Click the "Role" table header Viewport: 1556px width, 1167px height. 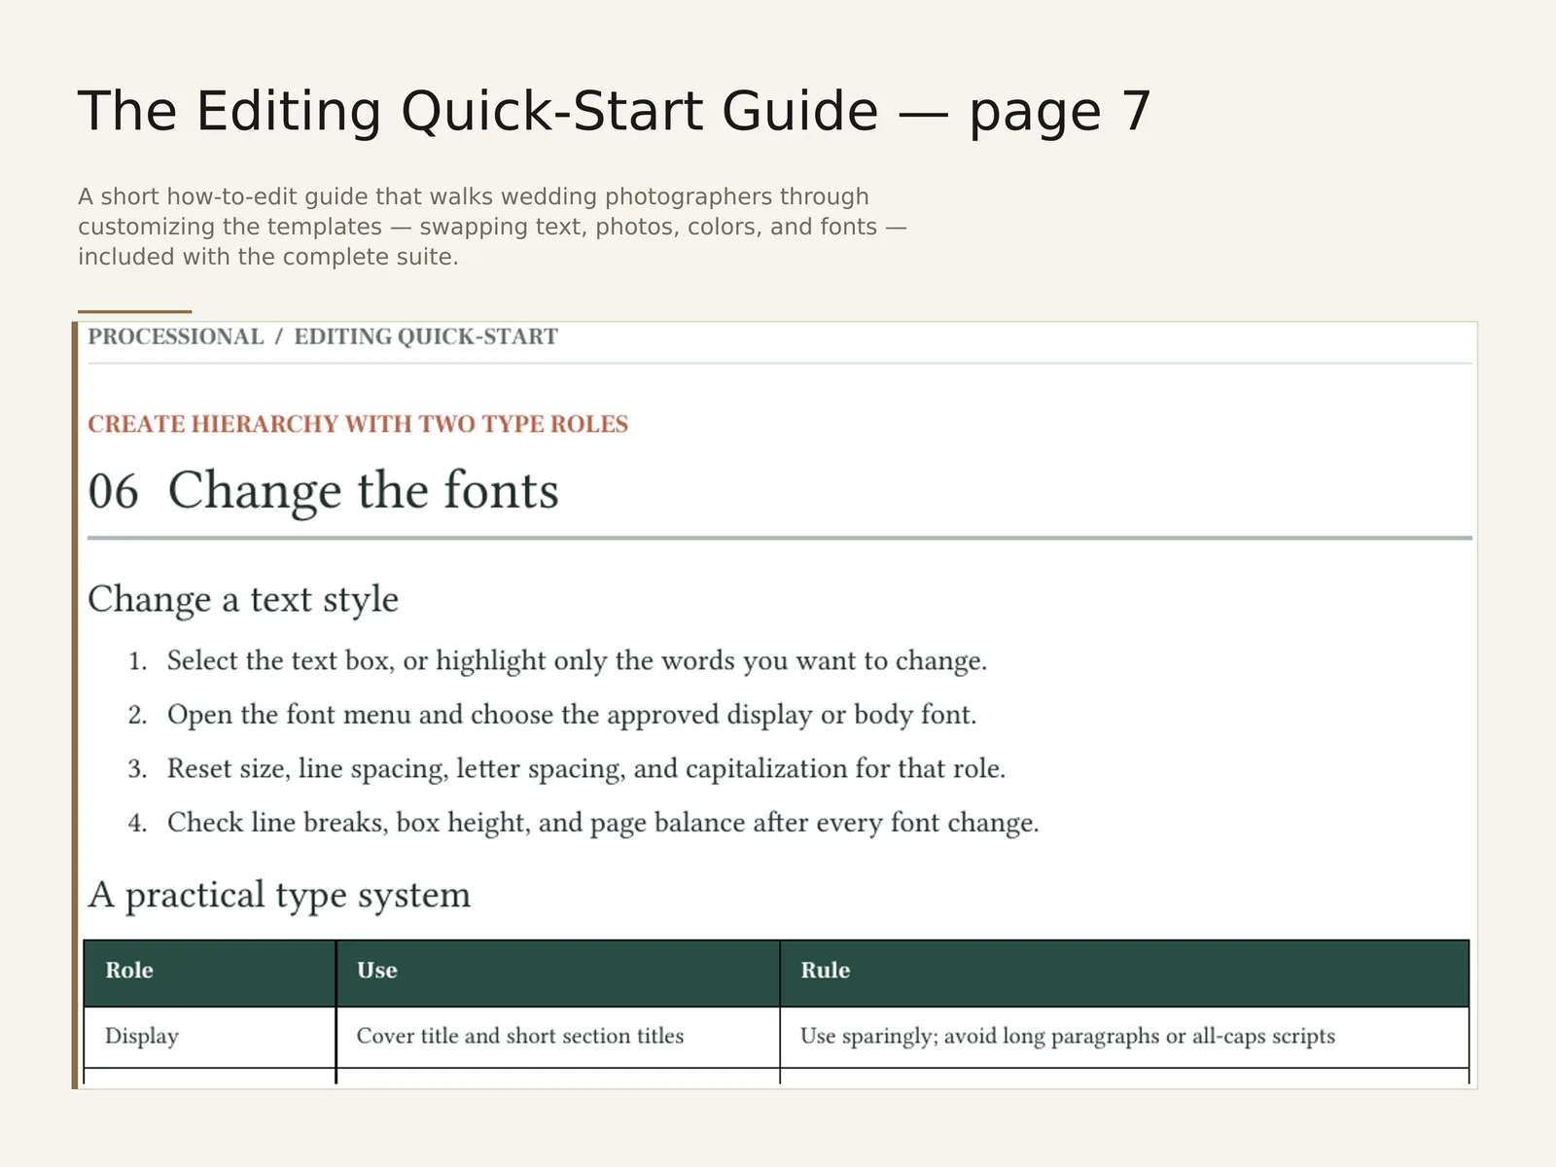210,973
